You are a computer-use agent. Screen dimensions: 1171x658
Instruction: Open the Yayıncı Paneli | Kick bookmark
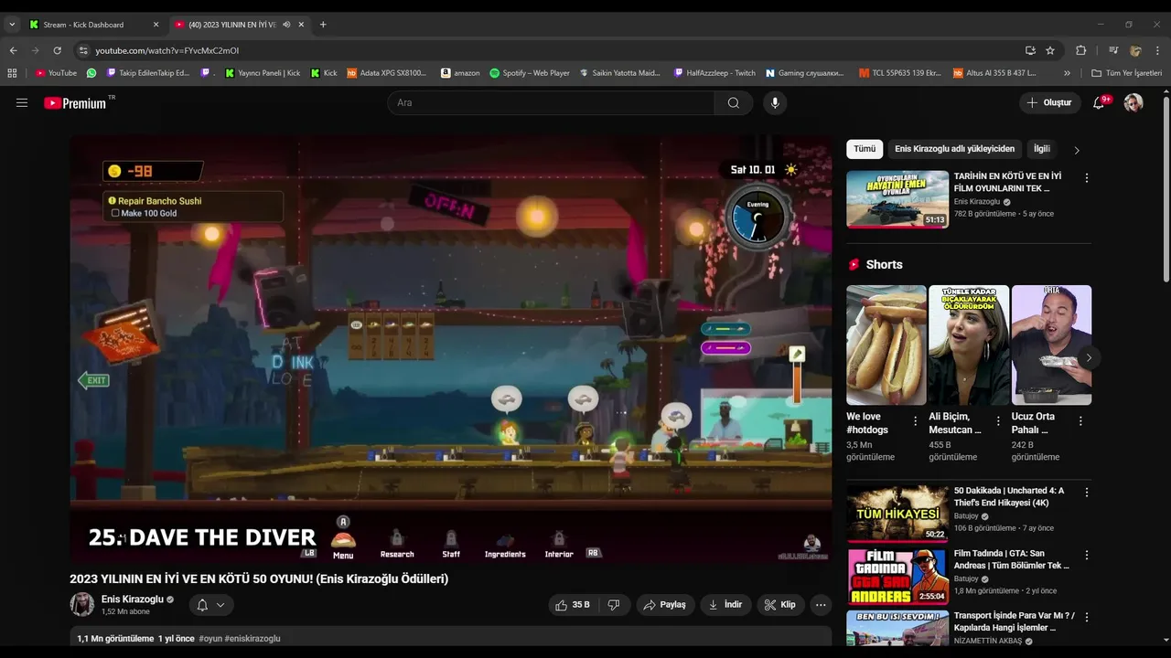tap(263, 73)
